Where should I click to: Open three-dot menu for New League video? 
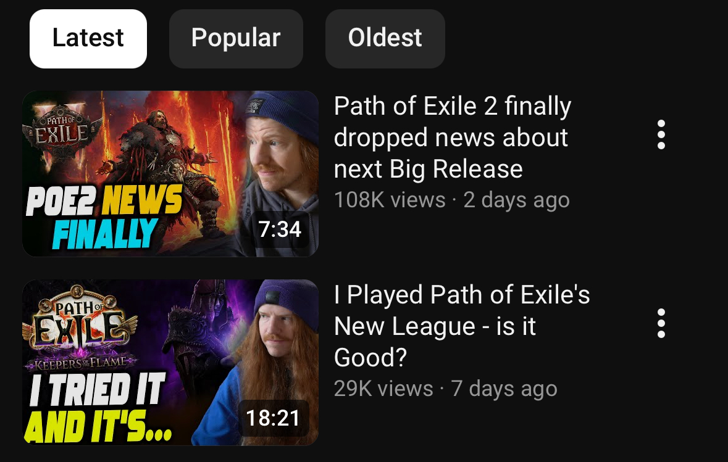(661, 323)
